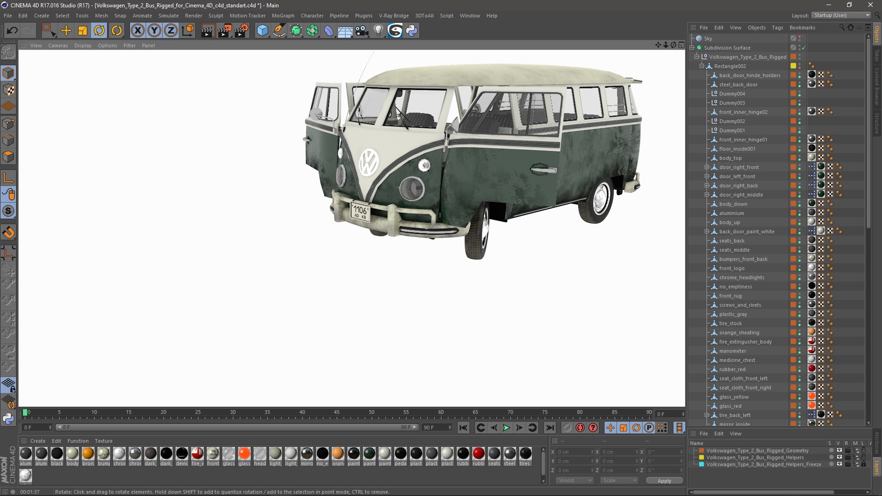Viewport: 882px width, 496px height.
Task: Expand door_left_front hierarchy
Action: coord(707,176)
